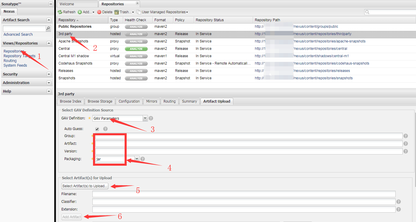Image resolution: width=416 pixels, height=222 pixels.
Task: Click green ANALYZE button for Central
Action: click(x=136, y=49)
